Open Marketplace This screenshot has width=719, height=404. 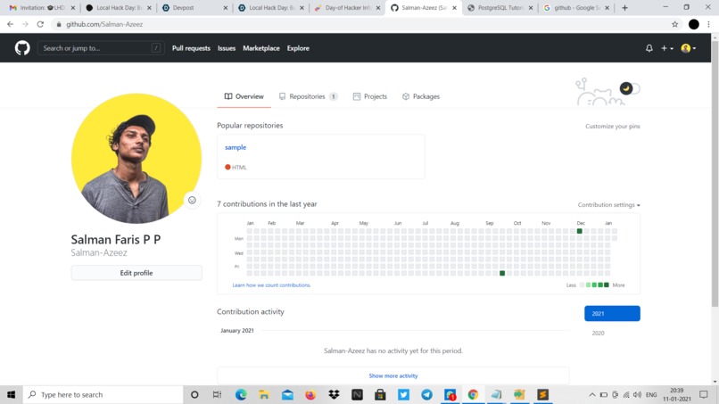(260, 48)
